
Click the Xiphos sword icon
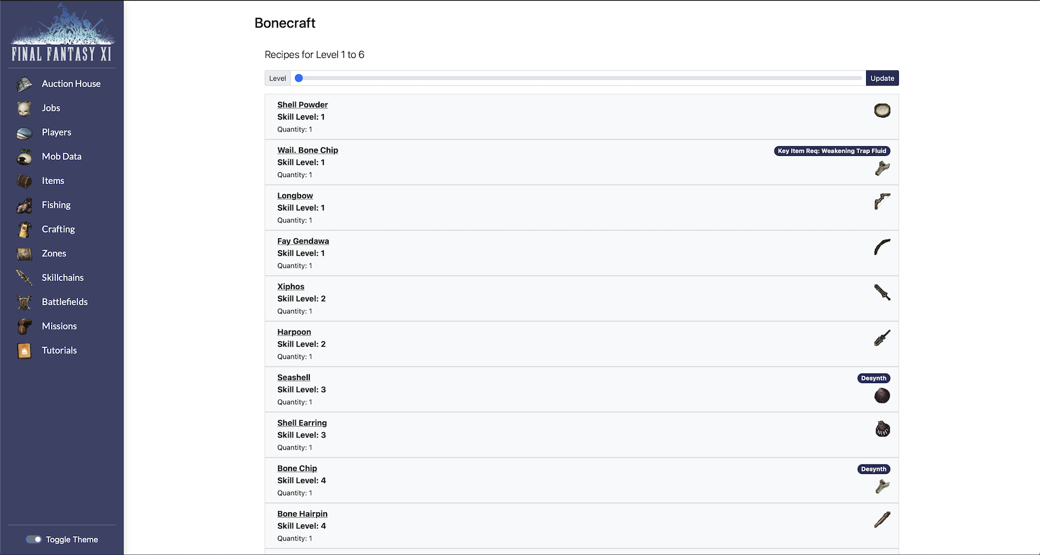pos(882,292)
